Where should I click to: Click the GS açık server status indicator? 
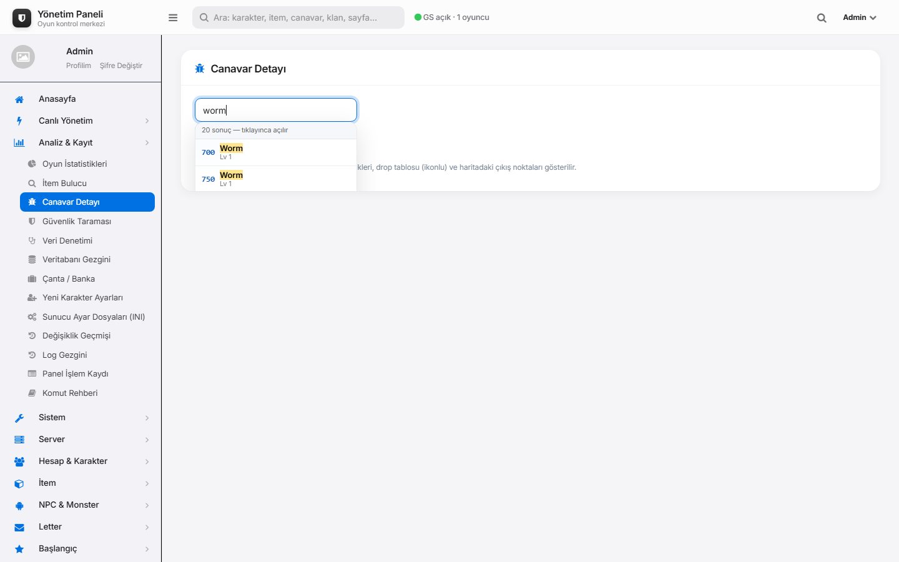[x=452, y=17]
